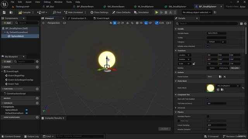Viewport: 248px width, 139px height.
Task: Open Class Defaults
Action: (121, 12)
